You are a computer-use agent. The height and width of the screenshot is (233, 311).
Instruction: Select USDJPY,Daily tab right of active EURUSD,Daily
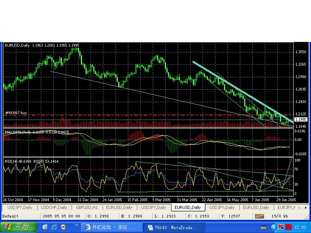pyautogui.click(x=222, y=207)
